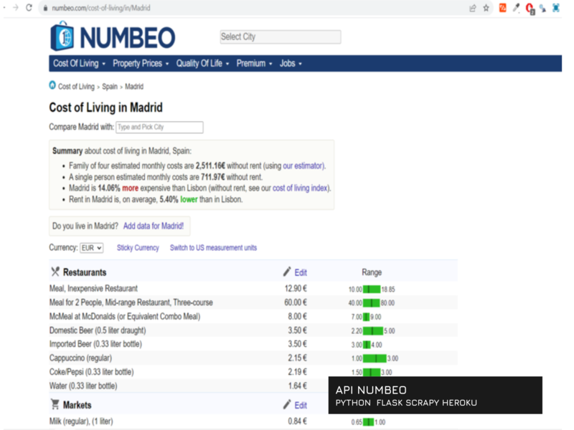
Task: Open the EUR currency dropdown
Action: (x=92, y=248)
